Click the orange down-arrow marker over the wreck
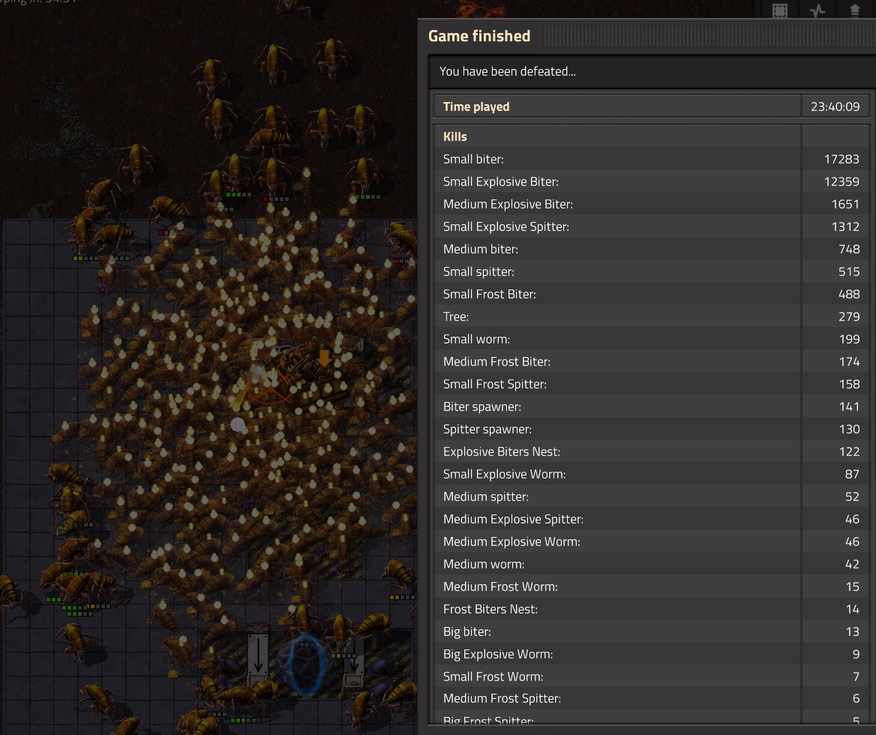 click(x=324, y=358)
